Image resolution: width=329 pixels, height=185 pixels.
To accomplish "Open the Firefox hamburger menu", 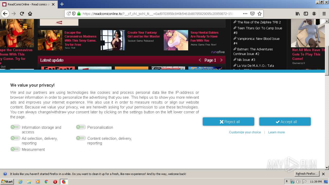I will point(324,14).
